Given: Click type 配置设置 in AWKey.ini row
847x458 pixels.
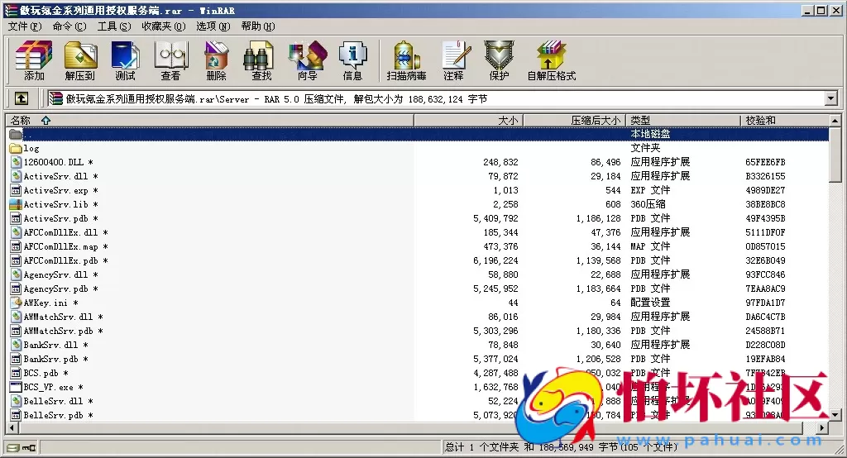Looking at the screenshot, I should [650, 303].
